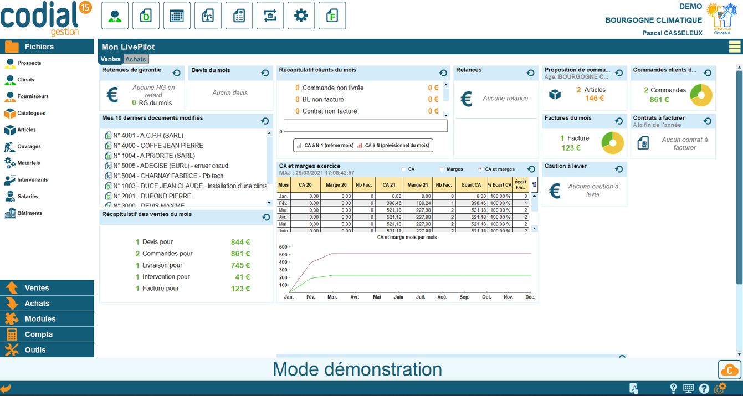743x396 pixels.
Task: Expand the Compta section in sidebar
Action: click(x=47, y=335)
